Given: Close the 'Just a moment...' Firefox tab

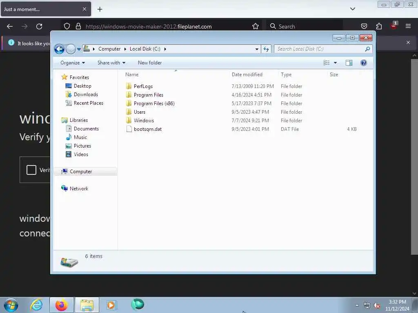Looking at the screenshot, I should tap(84, 9).
